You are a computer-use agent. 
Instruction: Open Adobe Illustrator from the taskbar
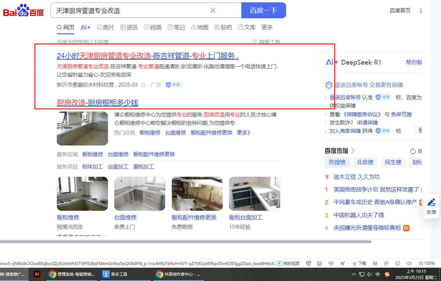click(x=37, y=274)
